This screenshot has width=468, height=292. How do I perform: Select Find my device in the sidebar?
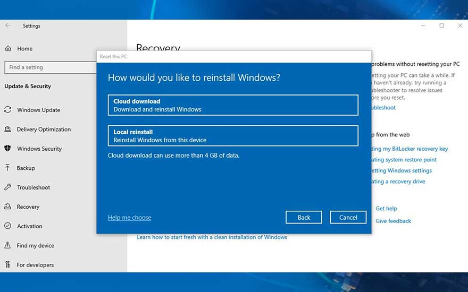pos(35,245)
